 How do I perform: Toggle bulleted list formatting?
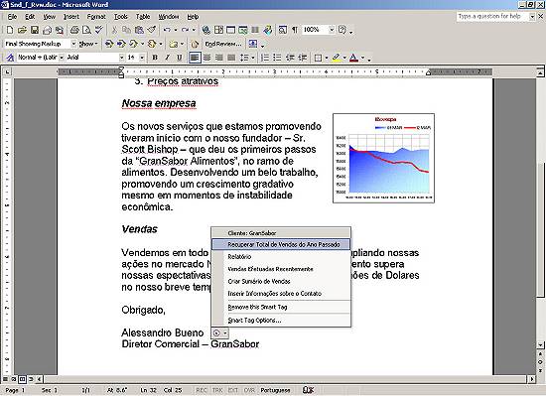[277, 58]
